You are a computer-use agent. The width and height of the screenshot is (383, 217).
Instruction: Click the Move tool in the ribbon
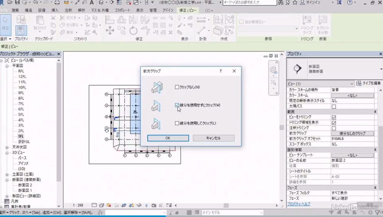coord(110,31)
